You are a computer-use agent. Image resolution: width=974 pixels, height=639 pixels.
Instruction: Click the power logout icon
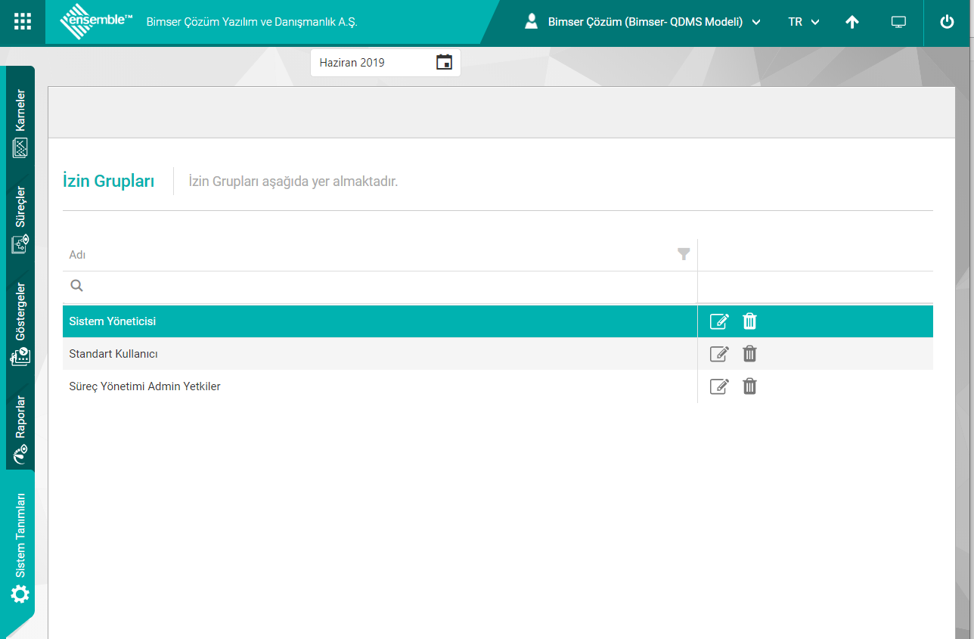click(x=947, y=23)
